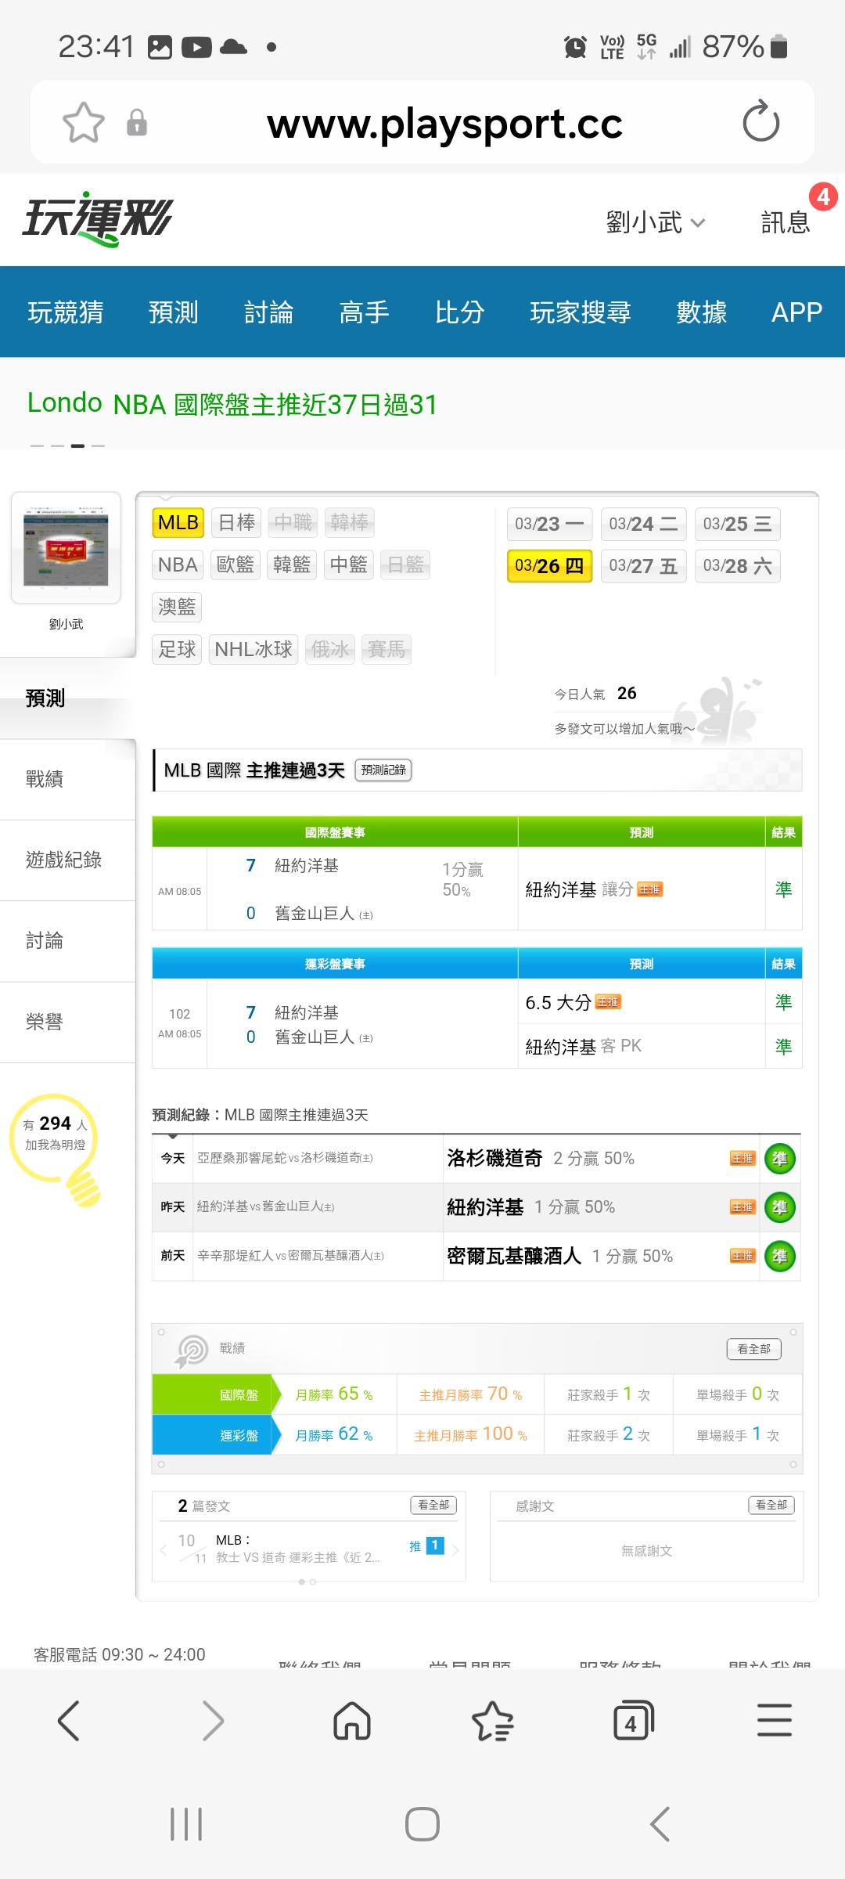
Task: Click the 月勝率 65% 國際盤 stat
Action: 334,1394
